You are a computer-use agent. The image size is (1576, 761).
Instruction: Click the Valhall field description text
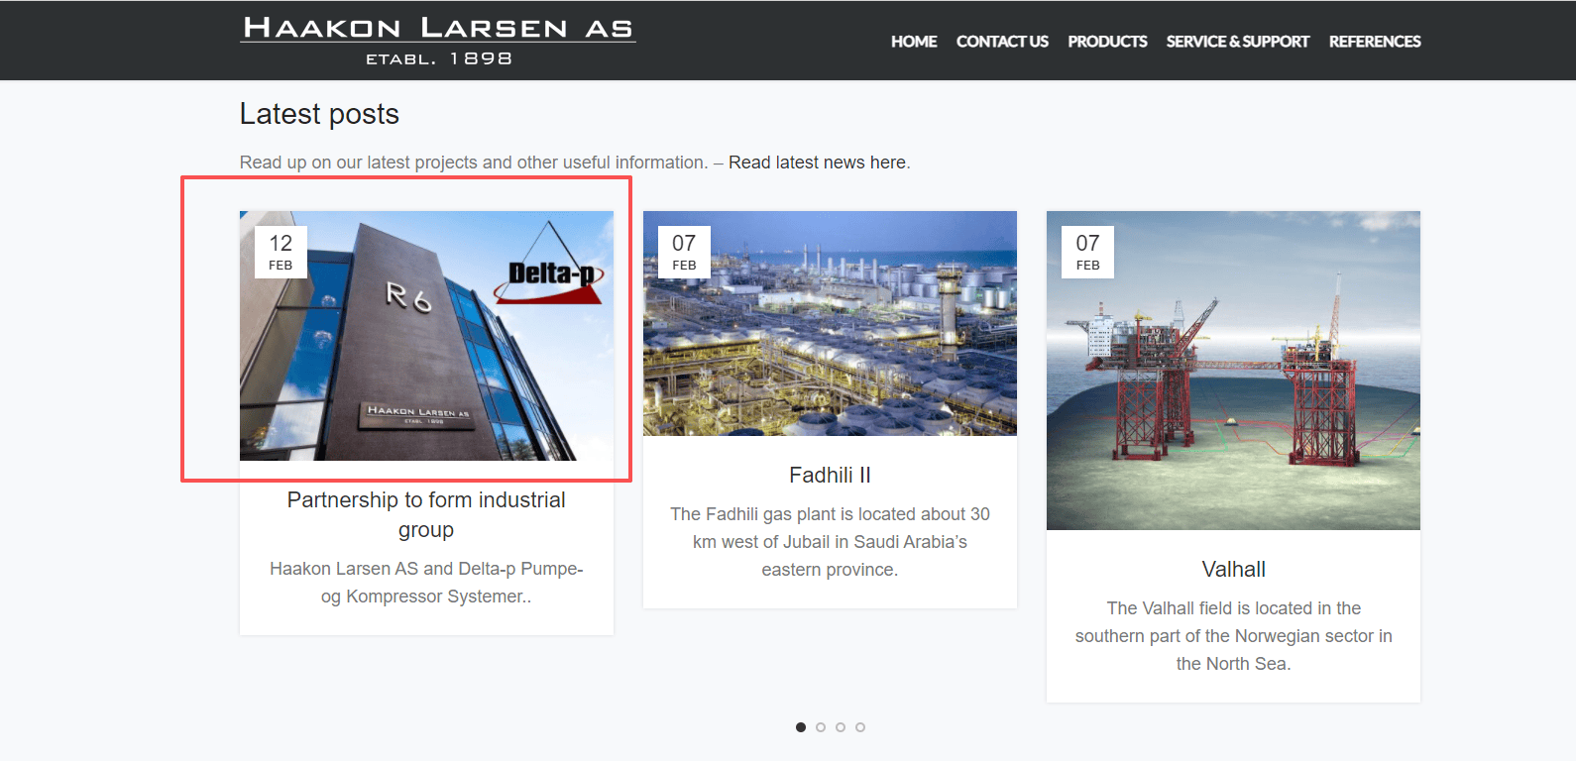1233,636
